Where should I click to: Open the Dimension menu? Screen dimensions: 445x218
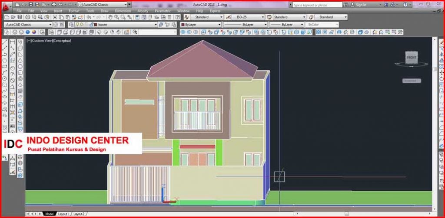coord(123,11)
